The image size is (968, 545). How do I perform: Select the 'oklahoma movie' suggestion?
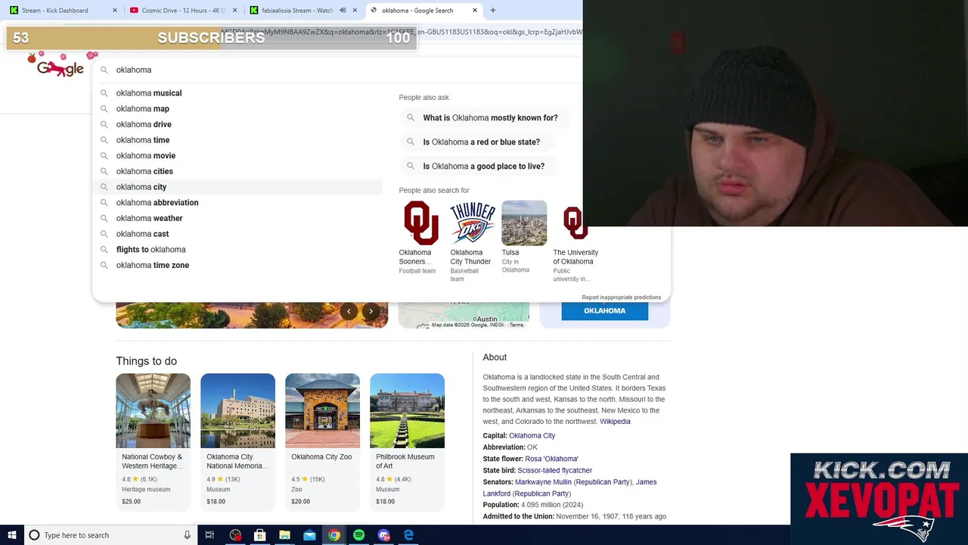[237, 156]
